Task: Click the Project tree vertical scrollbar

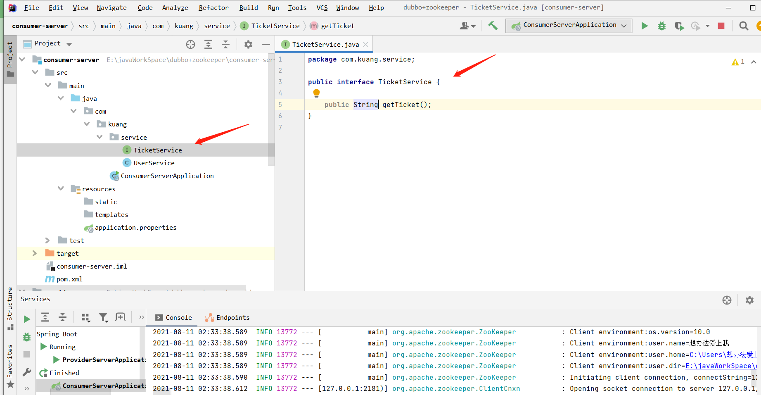Action: tap(271, 109)
